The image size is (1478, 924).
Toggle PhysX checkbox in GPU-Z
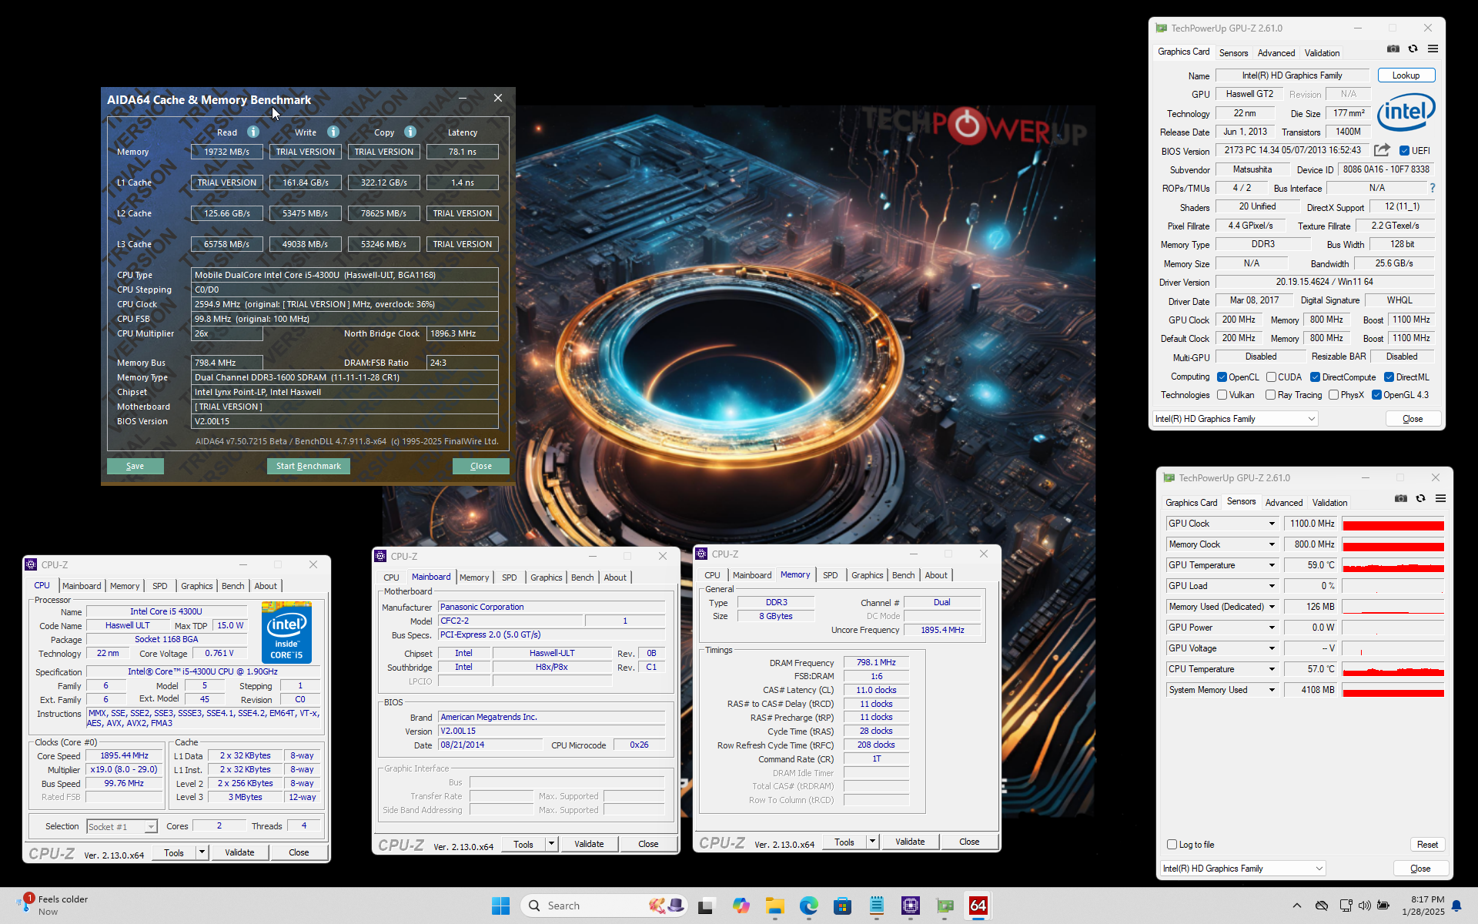click(1333, 395)
